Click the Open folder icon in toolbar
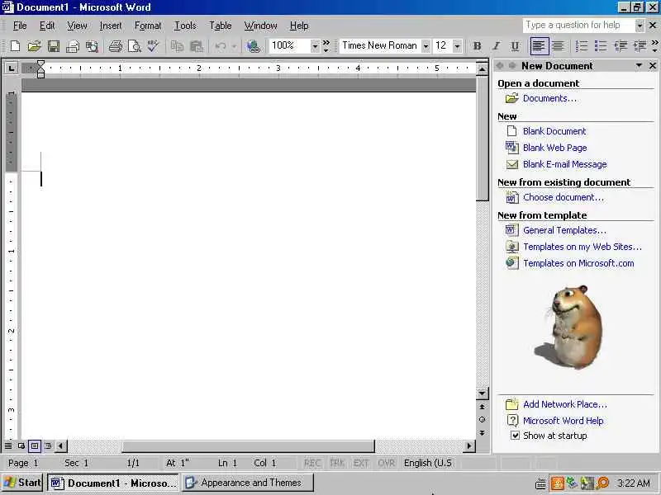 tap(34, 46)
